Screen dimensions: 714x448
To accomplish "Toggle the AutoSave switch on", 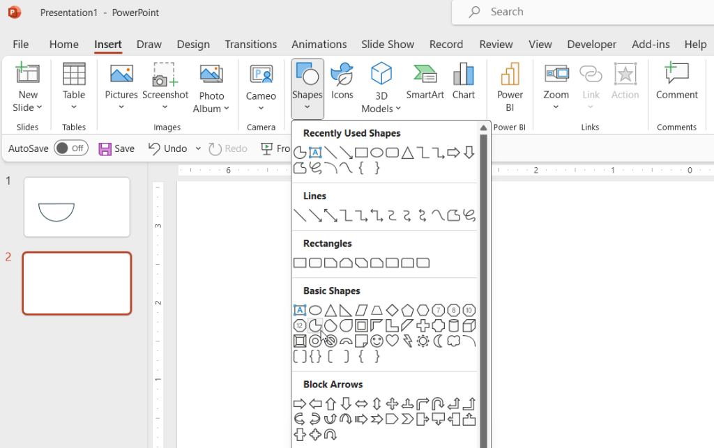I will [x=70, y=148].
